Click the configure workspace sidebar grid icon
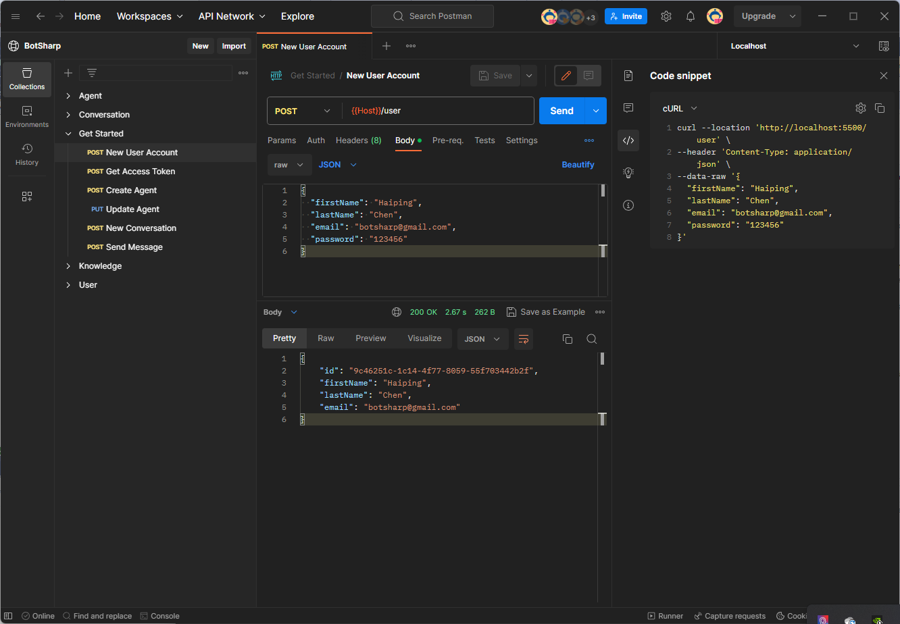Viewport: 900px width, 624px height. click(x=27, y=197)
